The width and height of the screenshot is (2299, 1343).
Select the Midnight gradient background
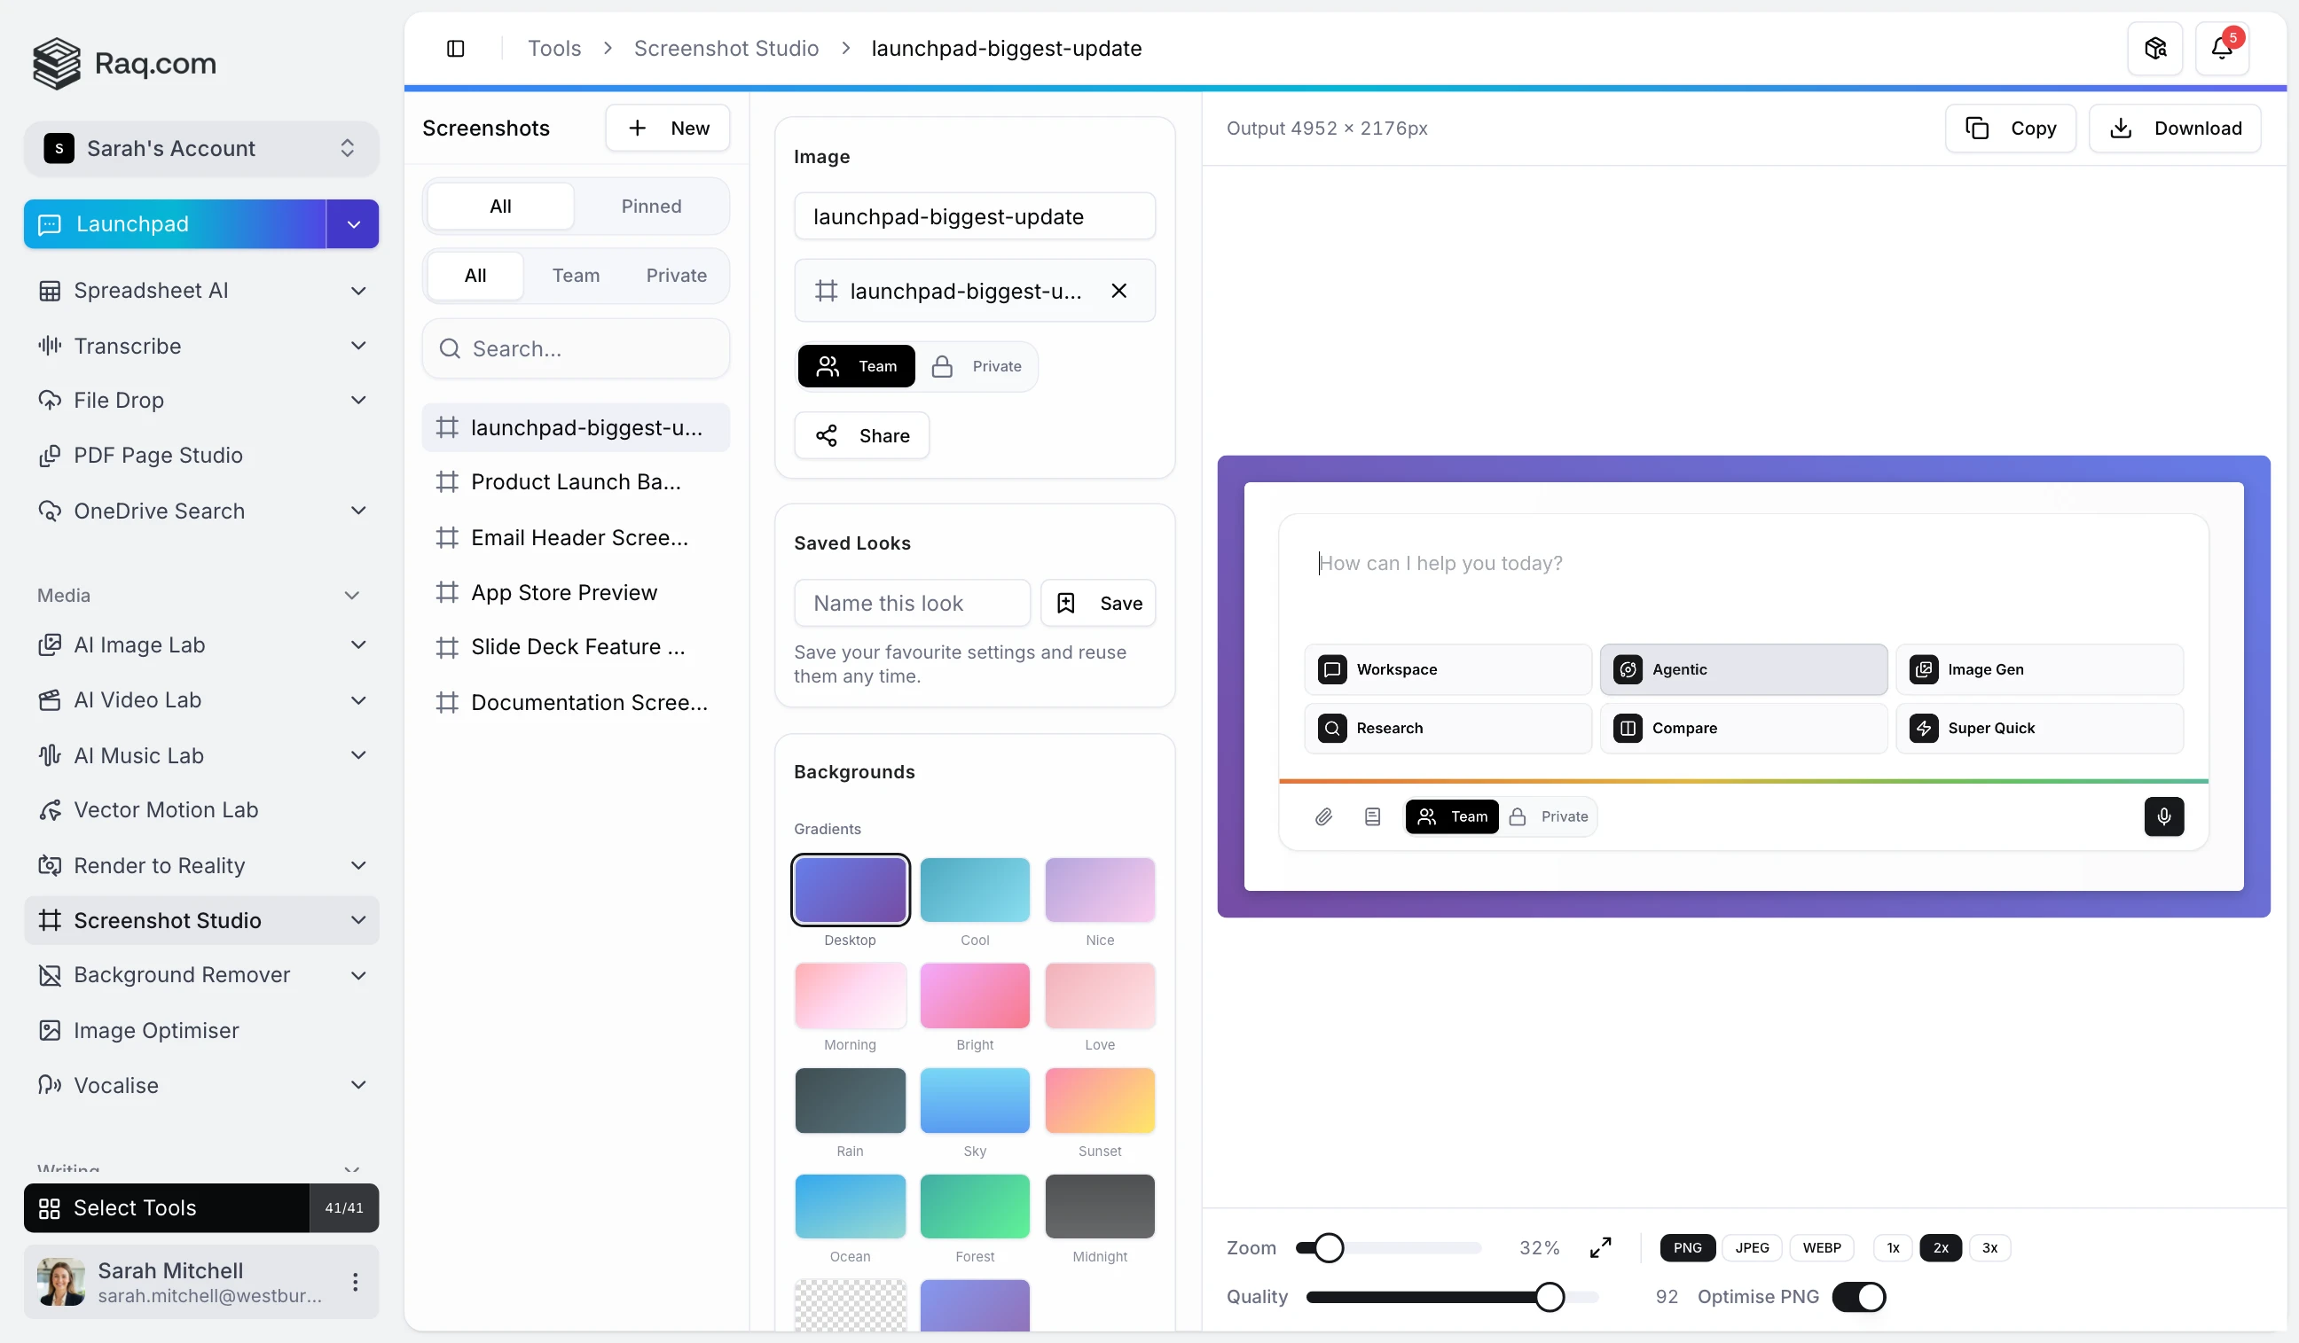tap(1099, 1206)
